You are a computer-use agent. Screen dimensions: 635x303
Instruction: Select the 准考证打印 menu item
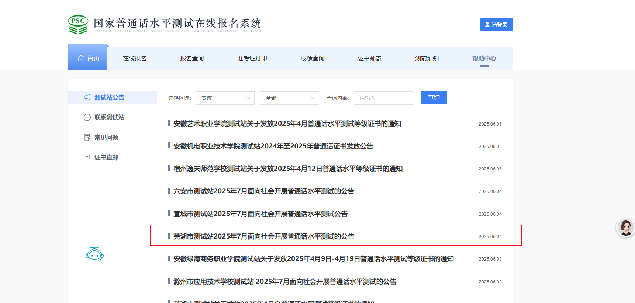click(x=252, y=59)
